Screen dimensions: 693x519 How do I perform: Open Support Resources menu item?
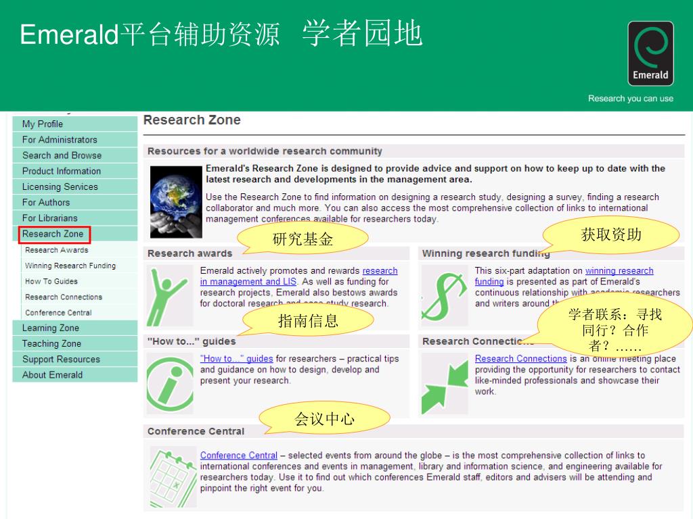click(x=75, y=360)
